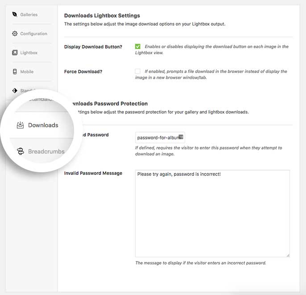Uncheck the Display Download Button checkbox
The height and width of the screenshot is (295, 306).
(137, 46)
